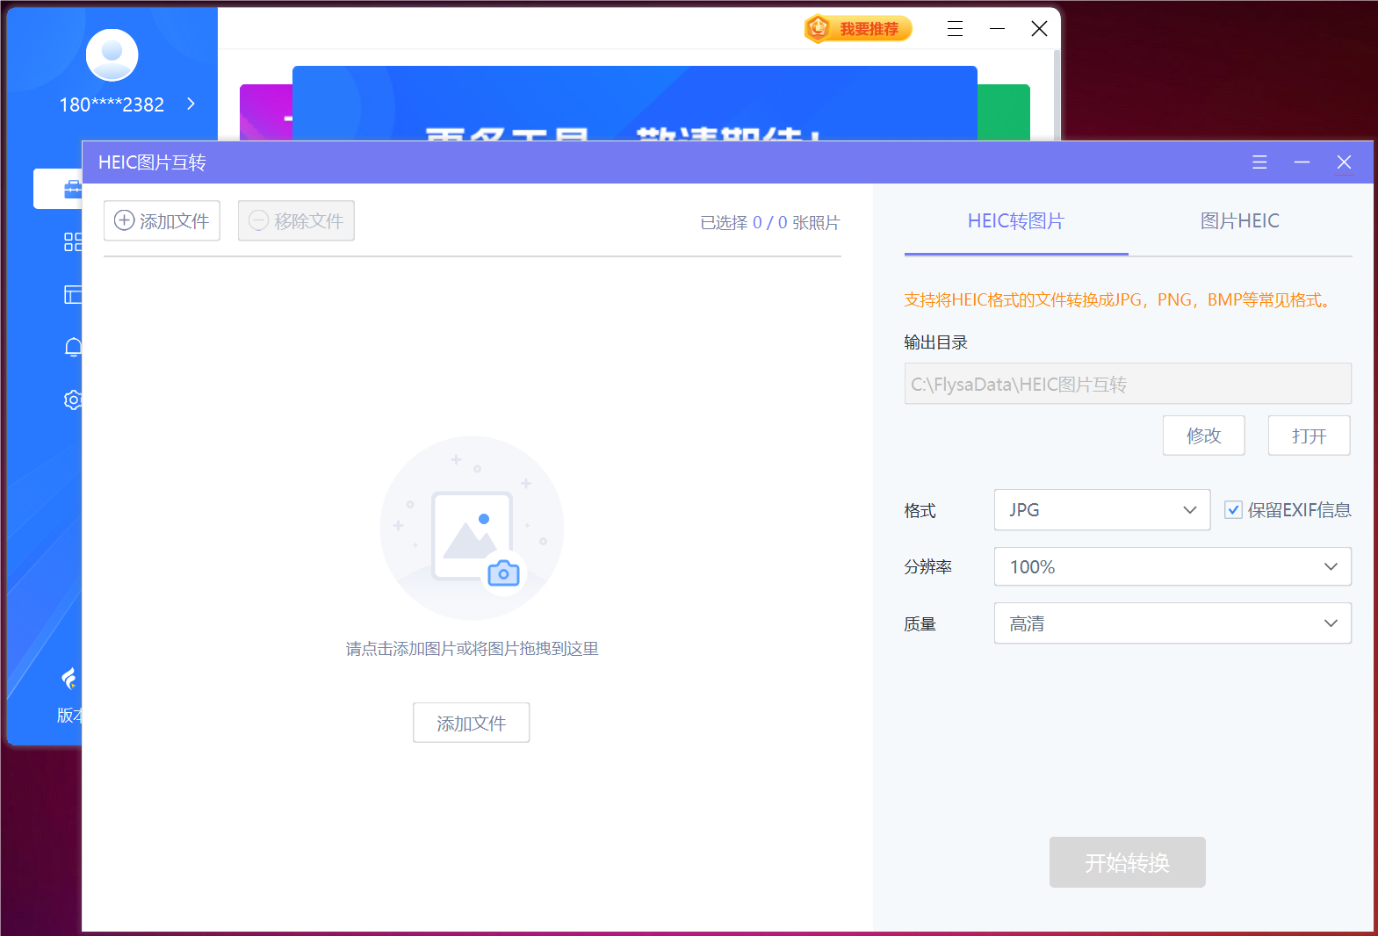Open the 分辨率 100% dropdown
Image resolution: width=1378 pixels, height=936 pixels.
(1172, 566)
